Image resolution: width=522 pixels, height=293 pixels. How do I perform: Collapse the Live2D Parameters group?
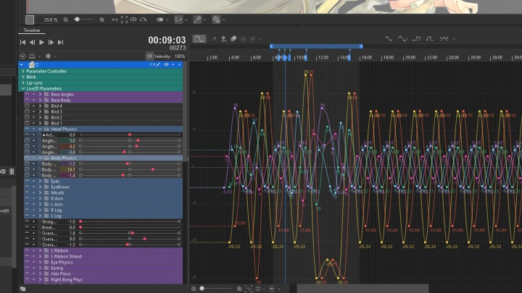tap(24, 88)
